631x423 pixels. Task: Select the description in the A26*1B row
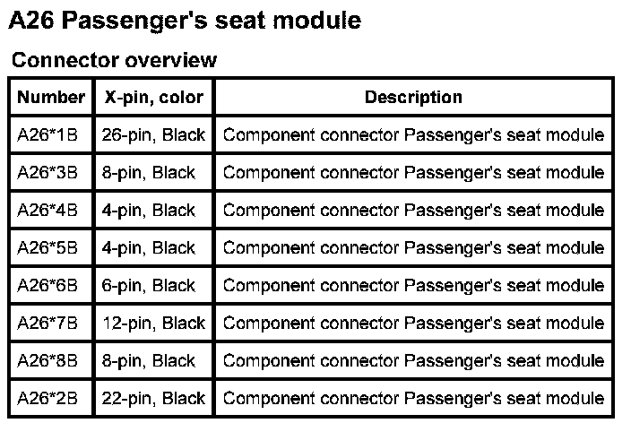tap(413, 135)
